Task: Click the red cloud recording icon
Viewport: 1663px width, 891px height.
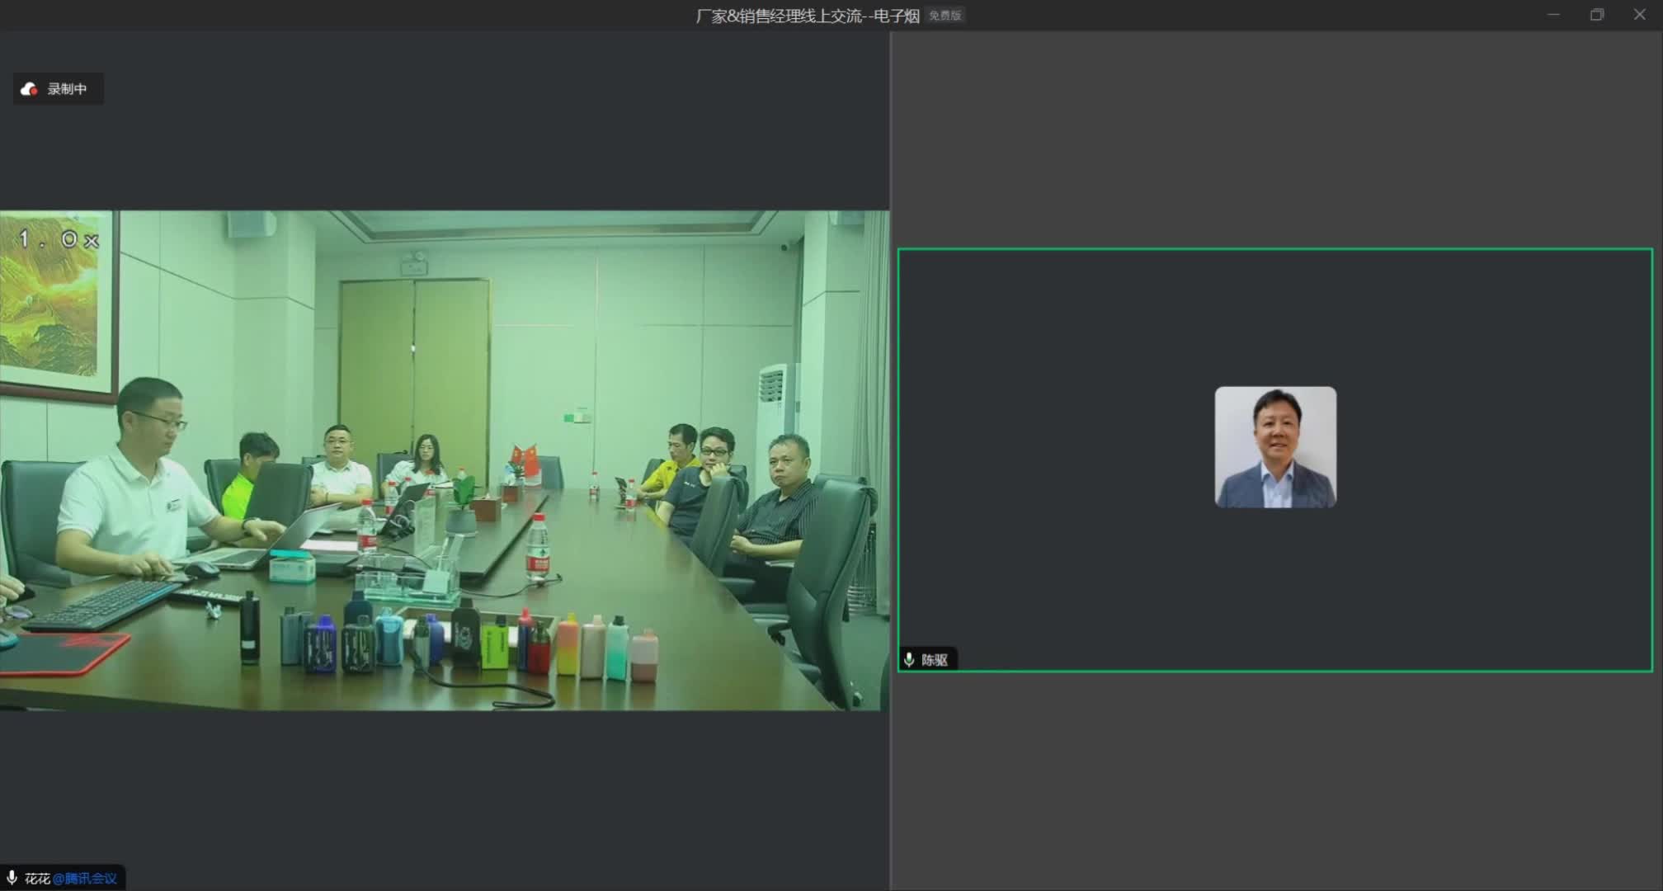Action: pos(29,89)
